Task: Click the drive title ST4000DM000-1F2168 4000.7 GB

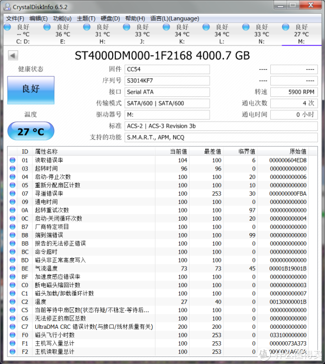Action: [162, 56]
